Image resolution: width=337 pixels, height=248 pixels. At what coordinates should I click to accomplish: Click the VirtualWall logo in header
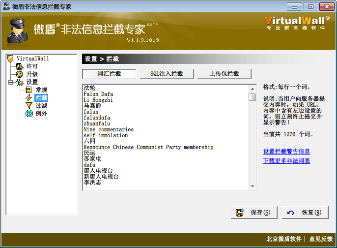tap(297, 23)
